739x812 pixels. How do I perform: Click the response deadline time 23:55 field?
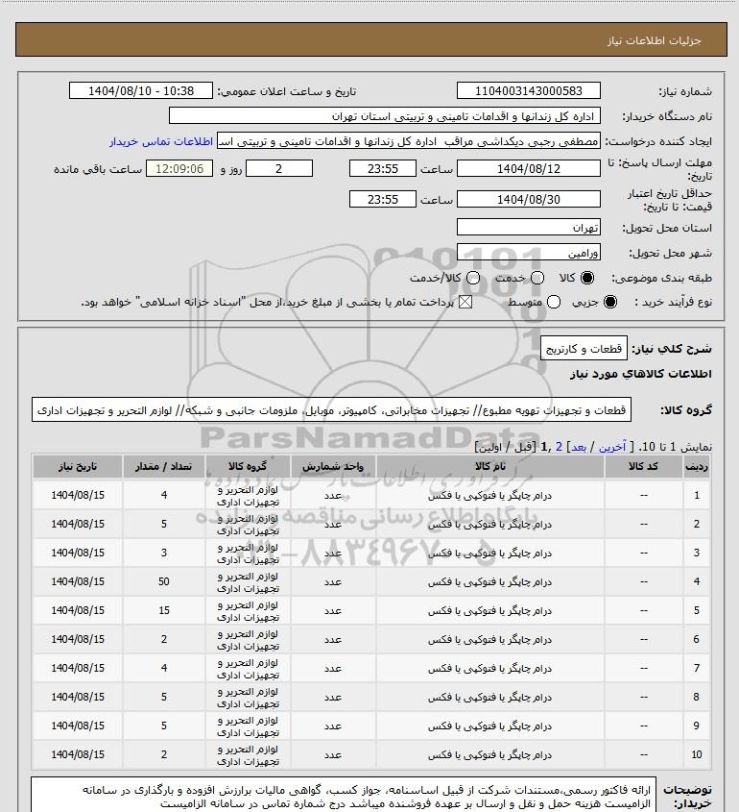click(383, 168)
